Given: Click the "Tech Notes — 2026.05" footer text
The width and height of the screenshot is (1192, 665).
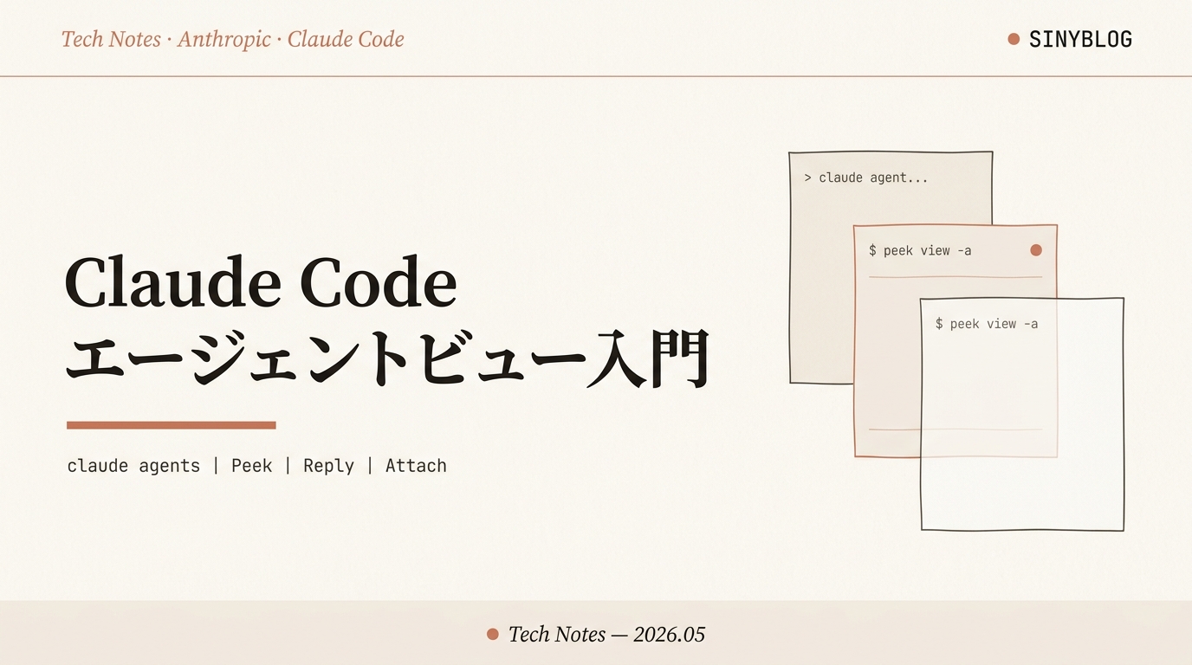Looking at the screenshot, I should coord(606,635).
